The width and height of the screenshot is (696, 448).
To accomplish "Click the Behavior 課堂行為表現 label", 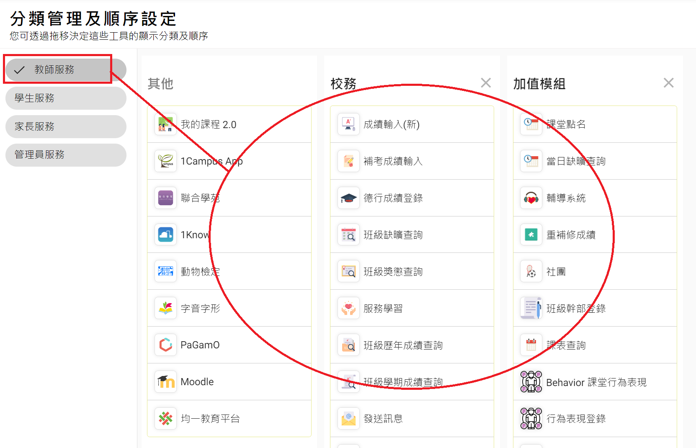I will tap(596, 382).
